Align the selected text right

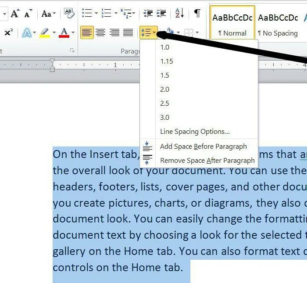(114, 32)
